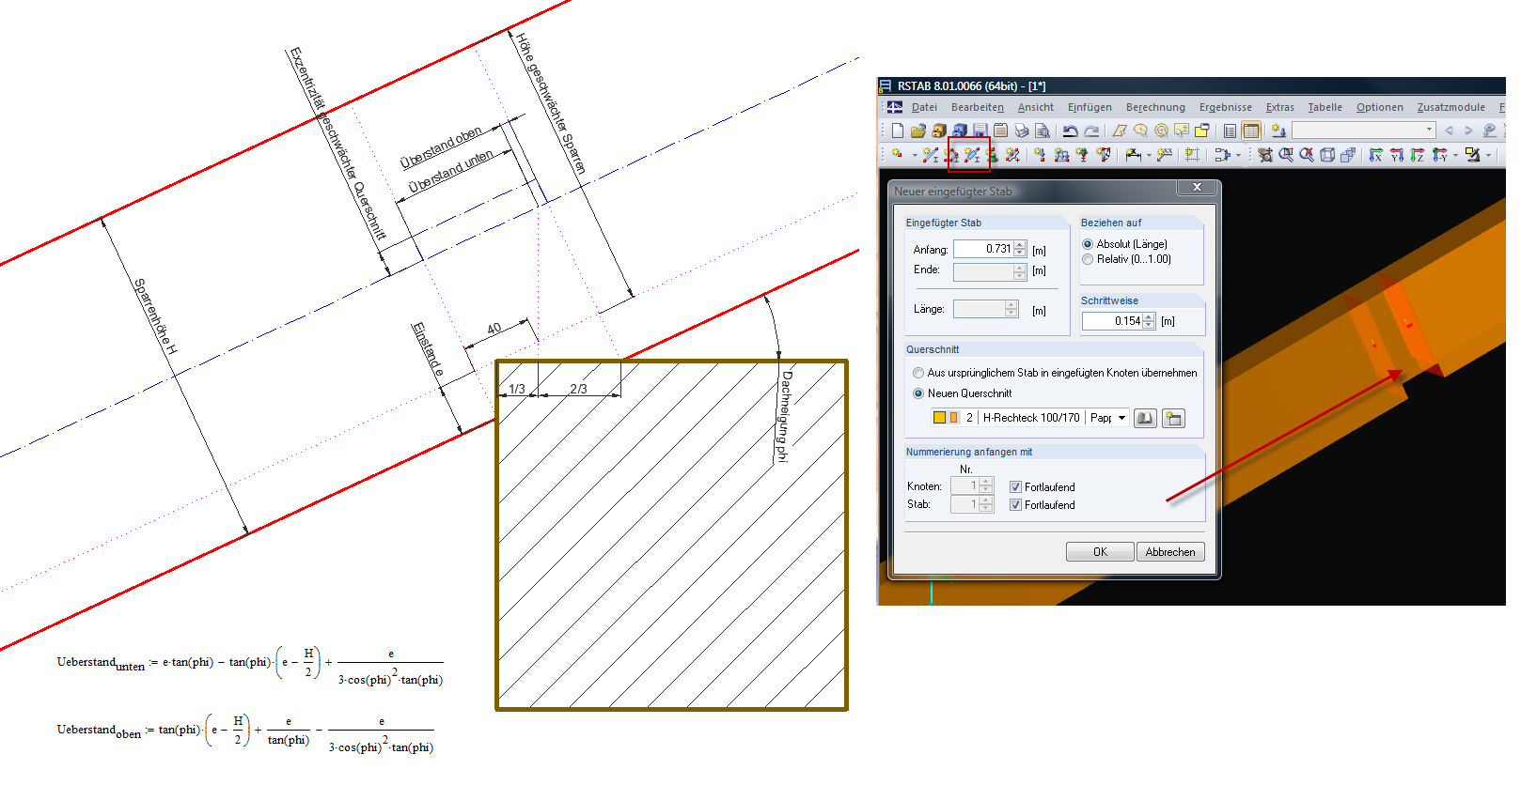This screenshot has width=1521, height=785.
Task: Click the yellow cross-section color swatch
Action: [x=939, y=418]
